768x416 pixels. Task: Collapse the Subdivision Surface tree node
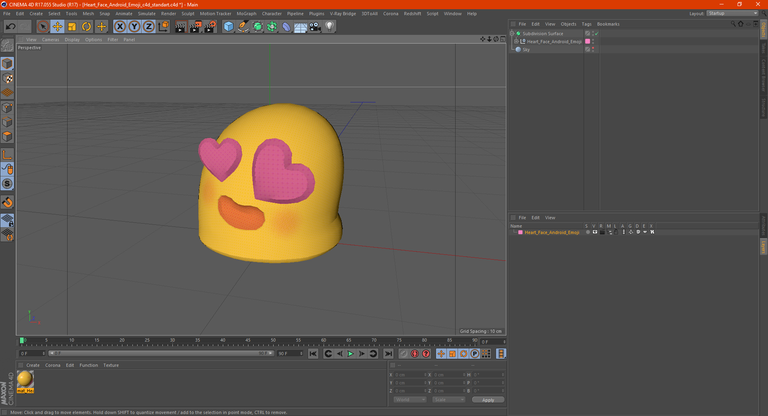tap(512, 34)
